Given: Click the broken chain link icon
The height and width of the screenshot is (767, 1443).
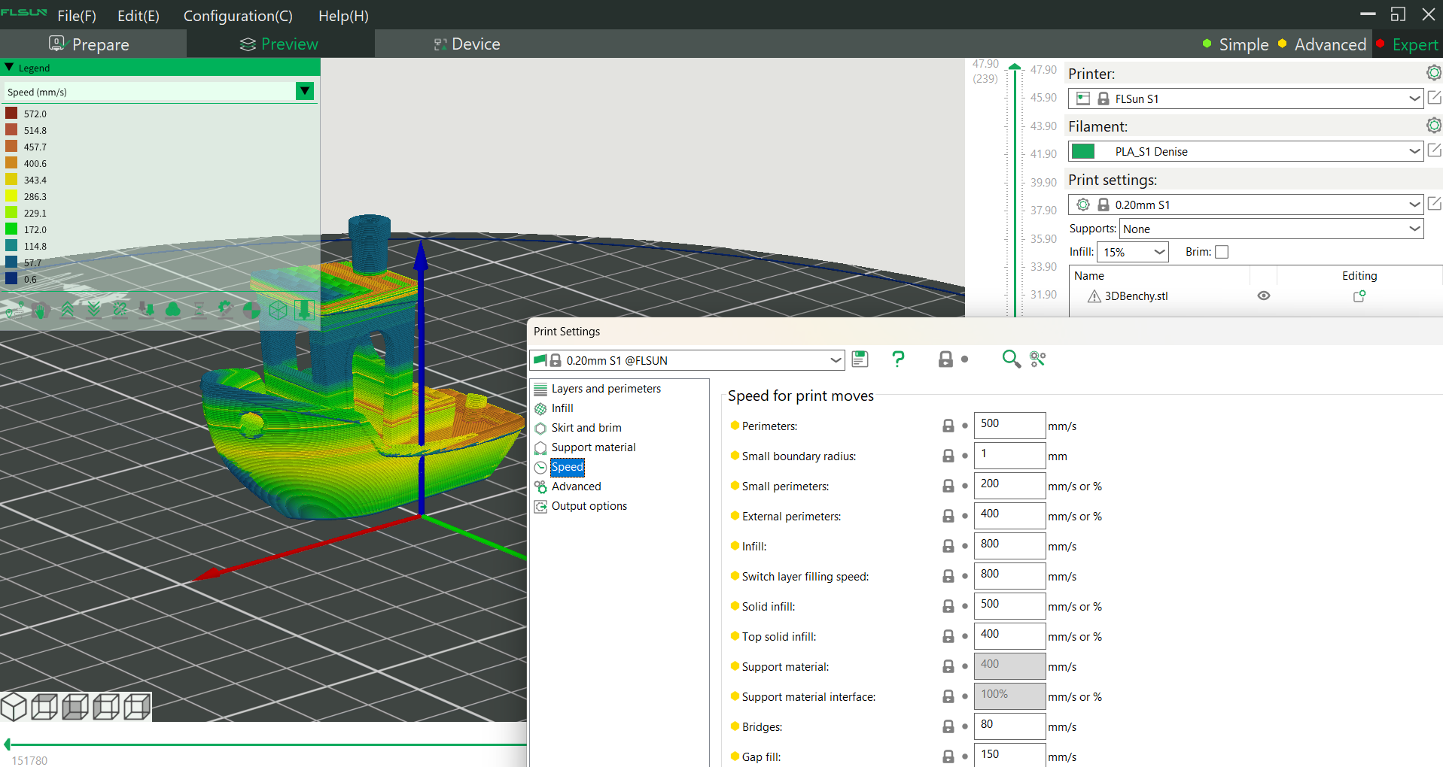Looking at the screenshot, I should click(x=120, y=310).
